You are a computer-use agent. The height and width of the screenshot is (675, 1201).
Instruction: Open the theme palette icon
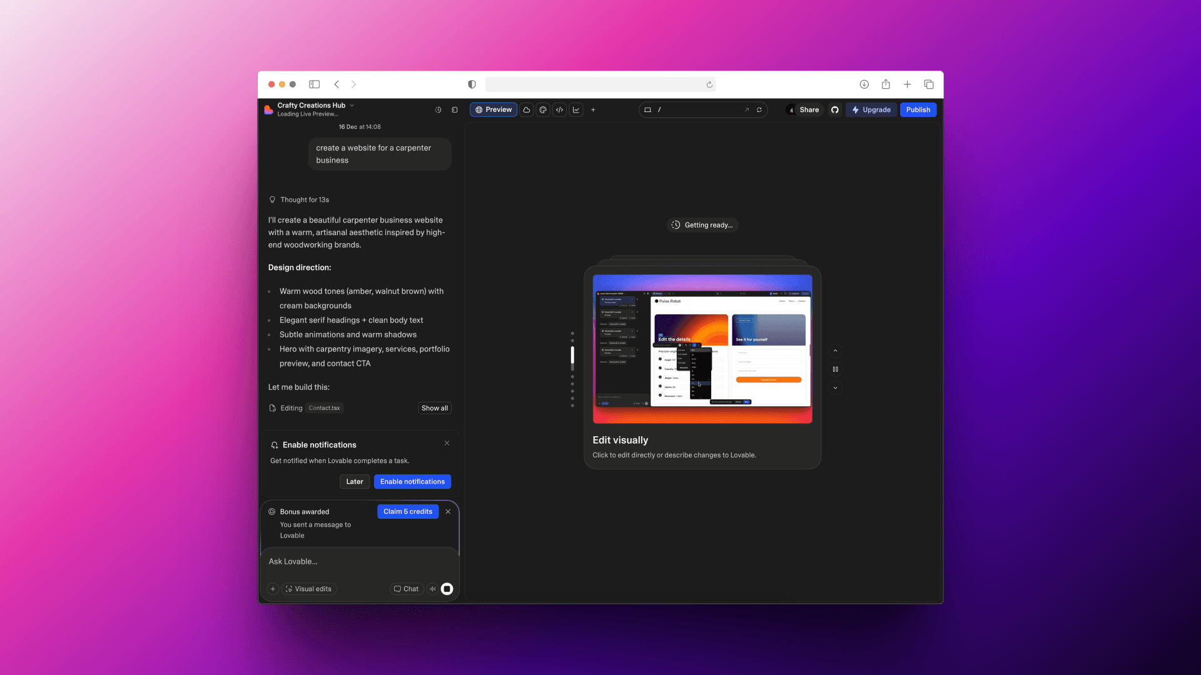[543, 109]
